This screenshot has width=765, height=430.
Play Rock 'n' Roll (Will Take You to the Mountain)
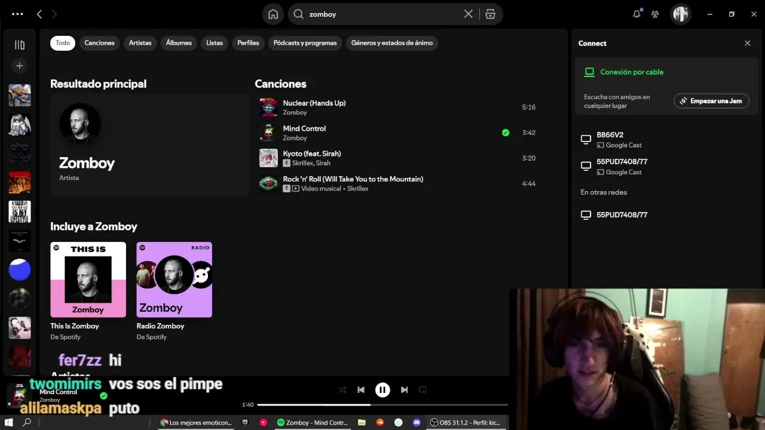tap(397, 183)
